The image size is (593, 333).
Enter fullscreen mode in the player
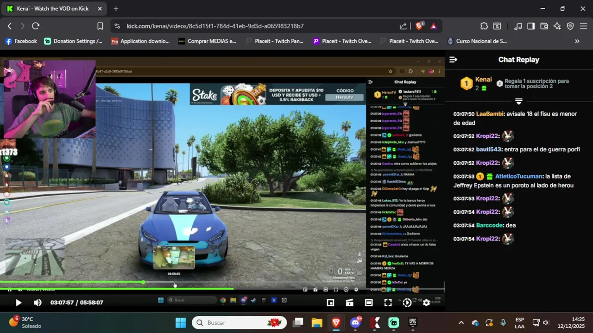388,302
